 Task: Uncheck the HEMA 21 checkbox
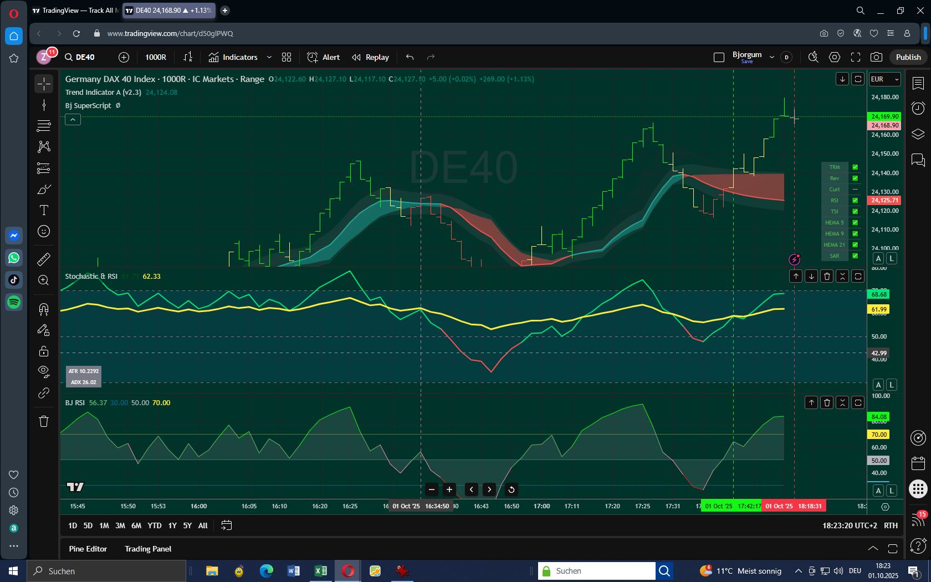[855, 244]
